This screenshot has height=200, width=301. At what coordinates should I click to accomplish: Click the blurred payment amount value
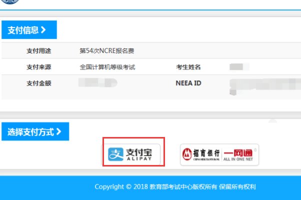pyautogui.click(x=97, y=82)
